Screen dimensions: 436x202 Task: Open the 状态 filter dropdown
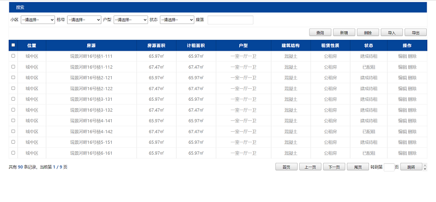177,20
